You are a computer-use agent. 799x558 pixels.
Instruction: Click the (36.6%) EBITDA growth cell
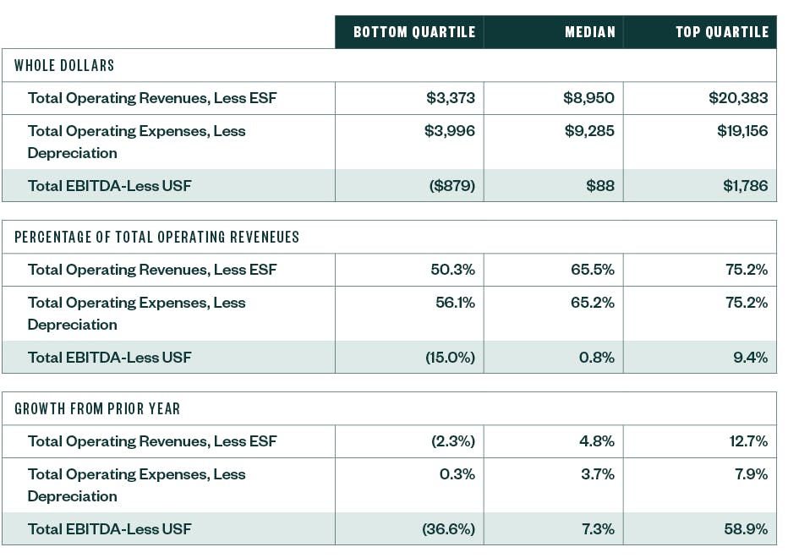tap(448, 529)
